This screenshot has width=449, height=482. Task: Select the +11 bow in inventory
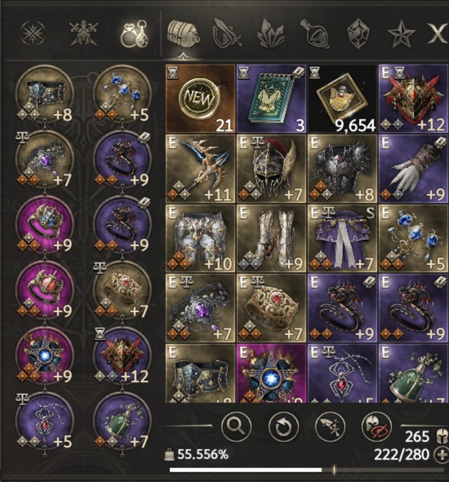click(x=201, y=169)
